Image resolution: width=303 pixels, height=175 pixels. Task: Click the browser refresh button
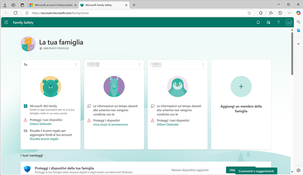point(15,13)
